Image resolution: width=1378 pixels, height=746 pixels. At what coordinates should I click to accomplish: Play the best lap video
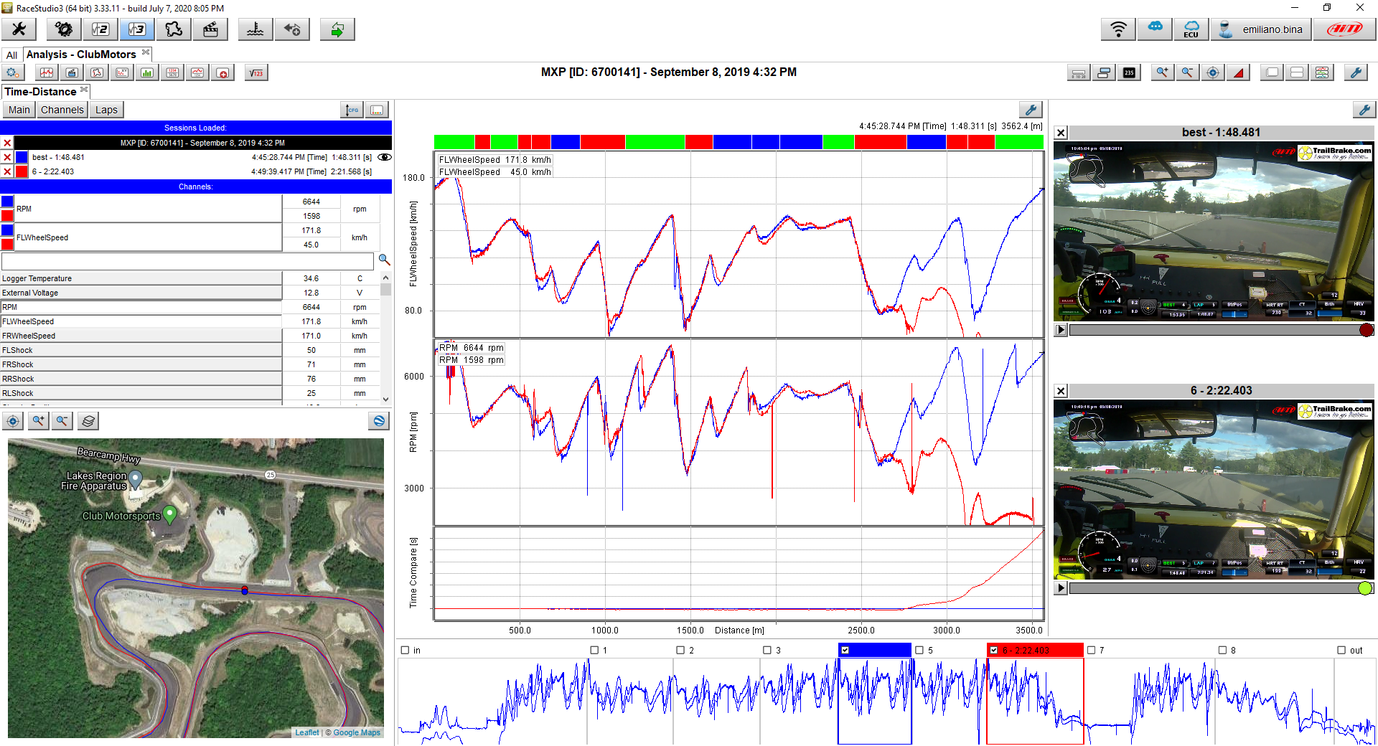click(1061, 330)
